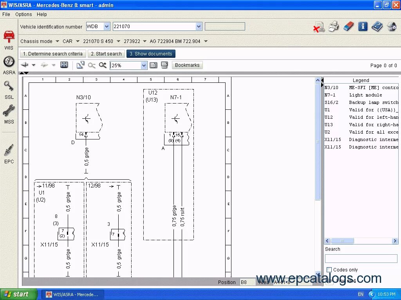Open the WIS module in sidebar
401x300 pixels.
[9, 40]
